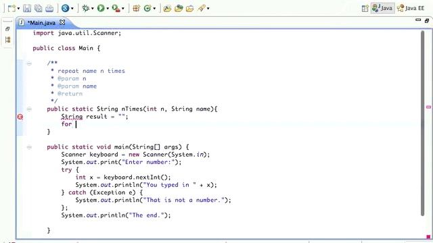Click the Run External Tools icon
This screenshot has width=433, height=243.
click(x=116, y=8)
